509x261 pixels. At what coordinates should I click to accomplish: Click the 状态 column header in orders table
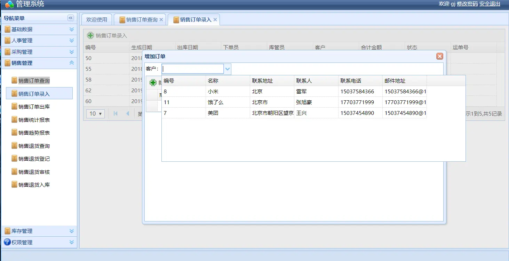click(428, 47)
